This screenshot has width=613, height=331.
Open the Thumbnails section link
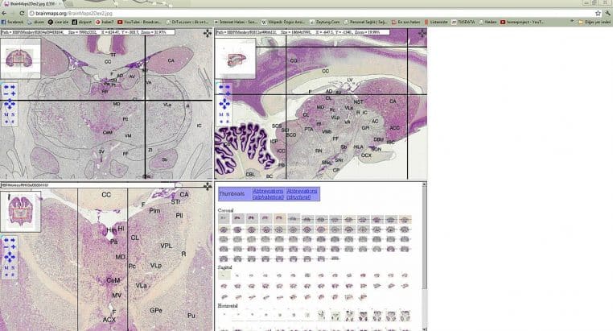pos(232,194)
